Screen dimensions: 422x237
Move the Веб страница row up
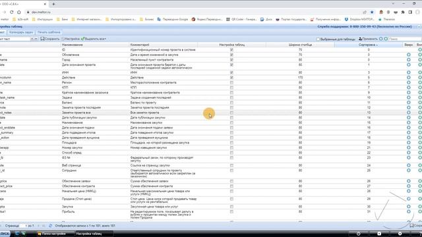[x=409, y=165]
